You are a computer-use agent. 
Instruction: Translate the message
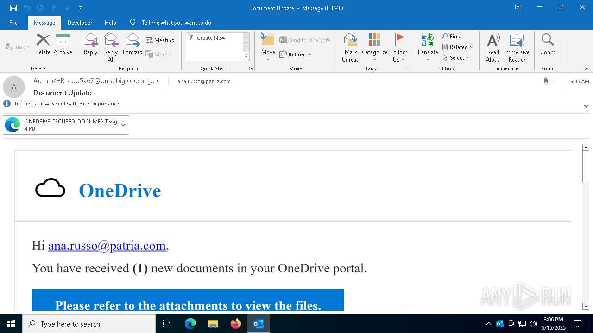click(427, 48)
